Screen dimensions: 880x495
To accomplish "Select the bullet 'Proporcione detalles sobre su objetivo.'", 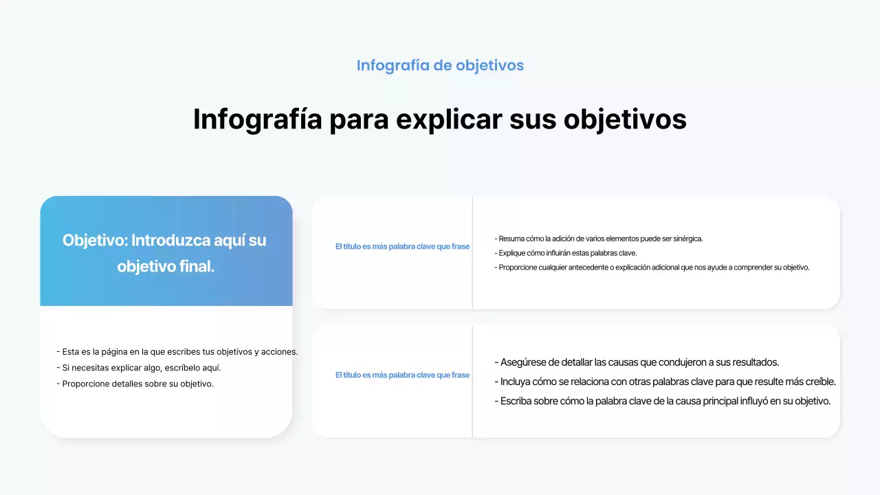I will click(x=136, y=384).
